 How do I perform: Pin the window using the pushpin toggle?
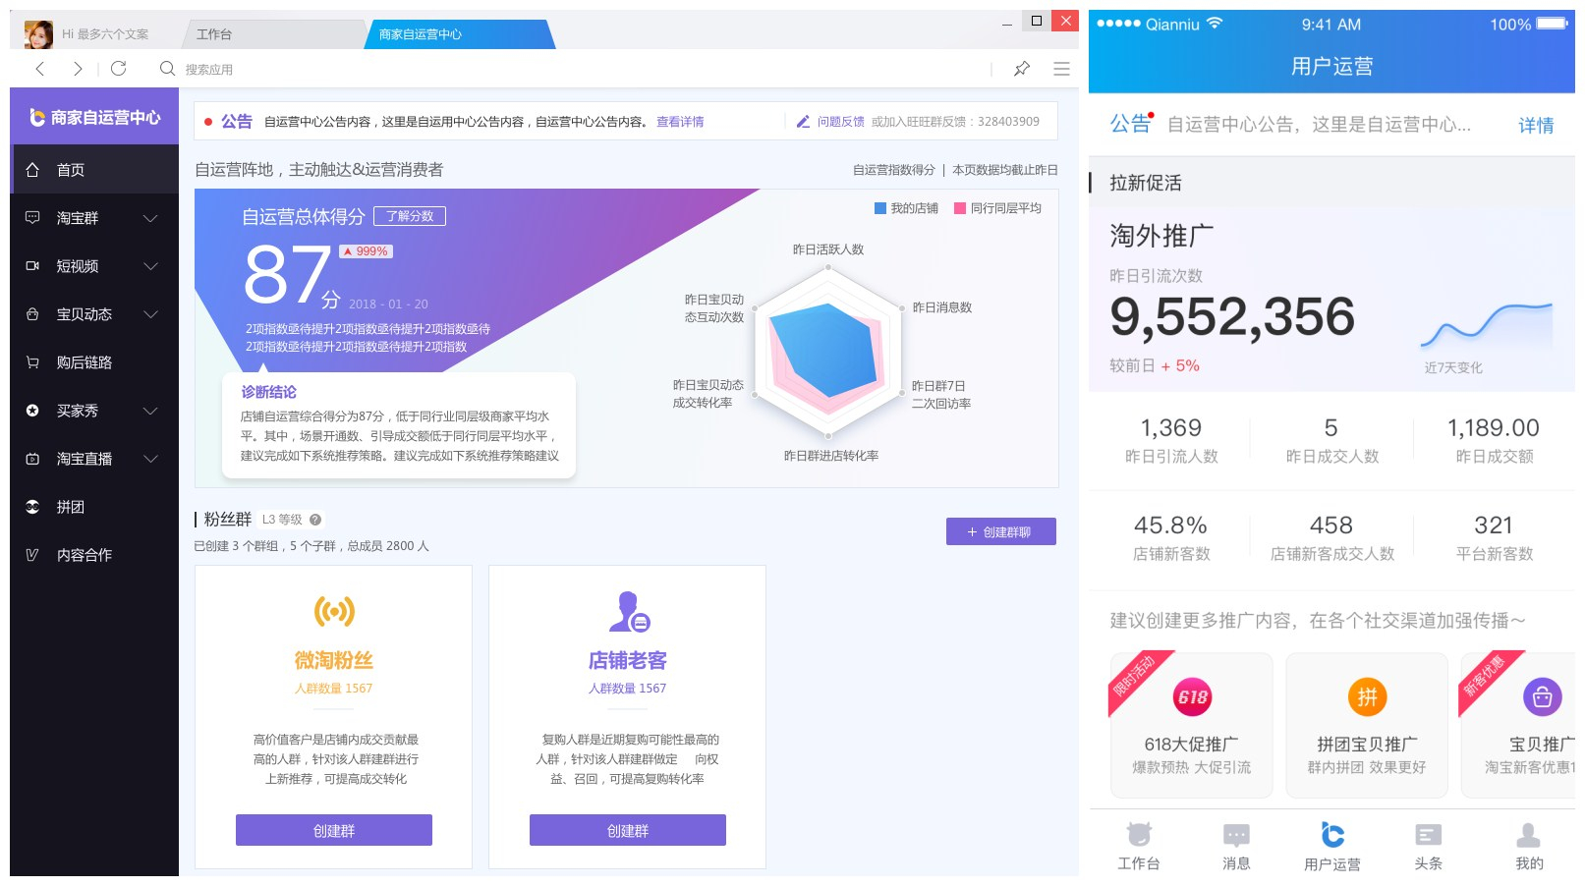pos(1022,69)
